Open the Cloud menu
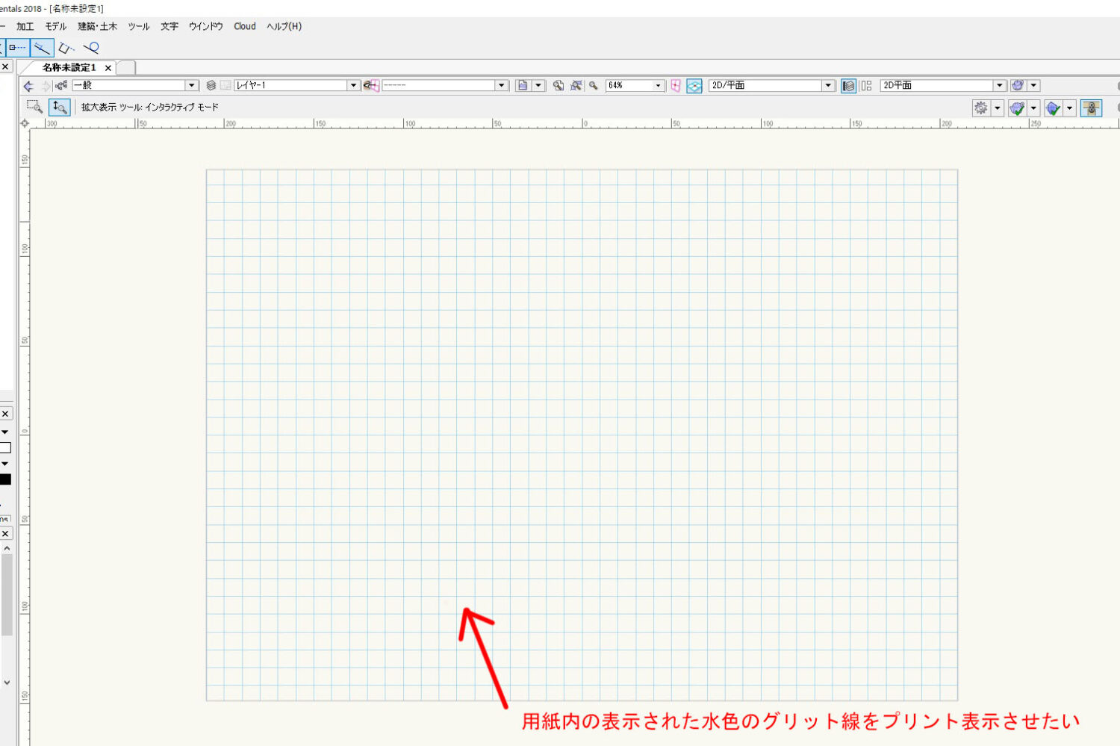 245,26
